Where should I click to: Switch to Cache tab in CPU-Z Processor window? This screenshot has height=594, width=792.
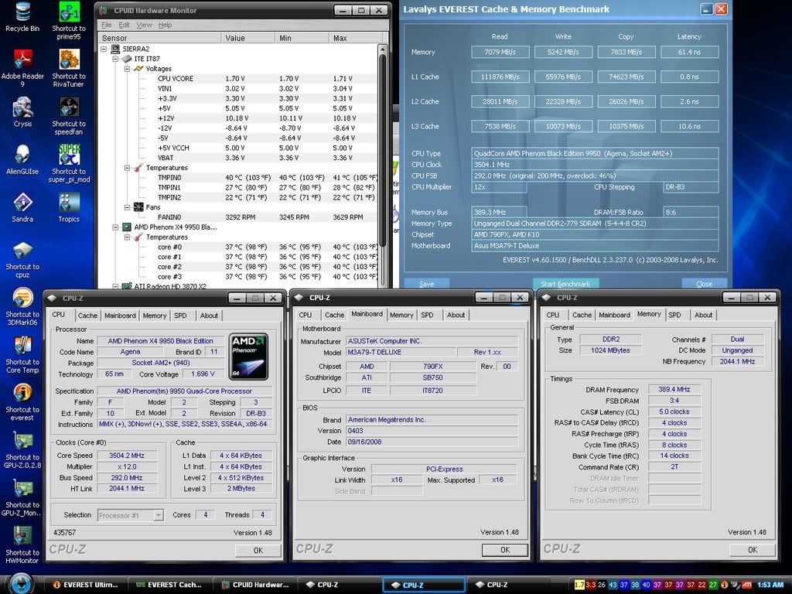tap(87, 316)
